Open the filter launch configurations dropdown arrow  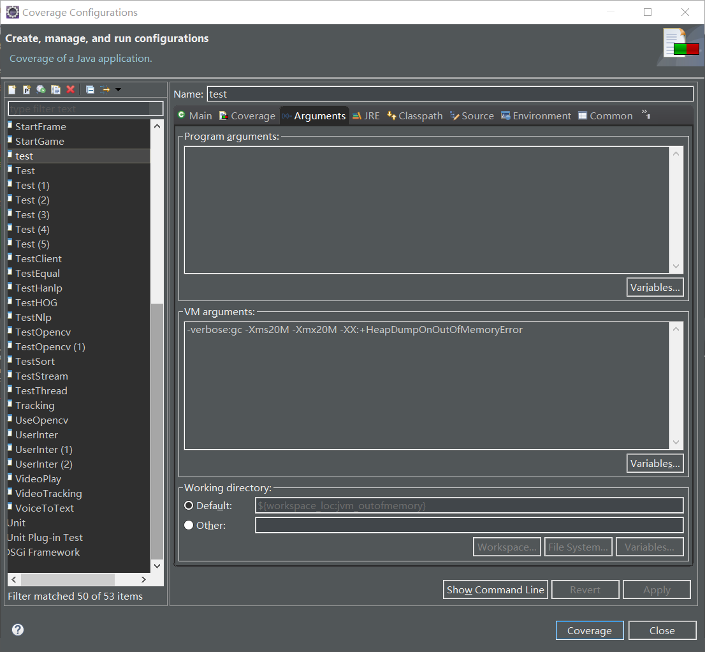119,89
